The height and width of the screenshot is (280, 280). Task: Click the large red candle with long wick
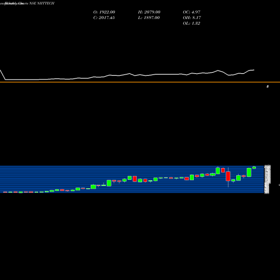[228, 176]
